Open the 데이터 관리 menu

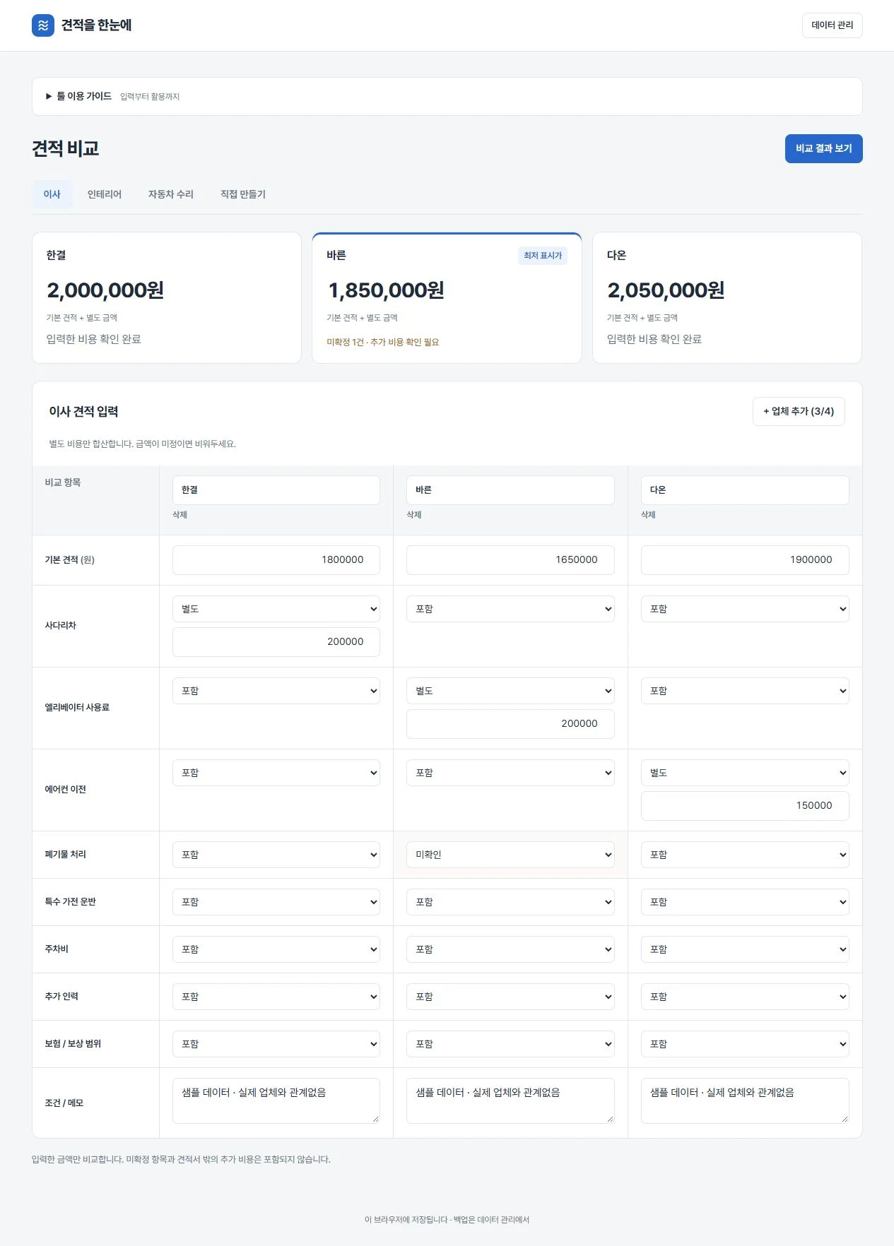[x=832, y=25]
